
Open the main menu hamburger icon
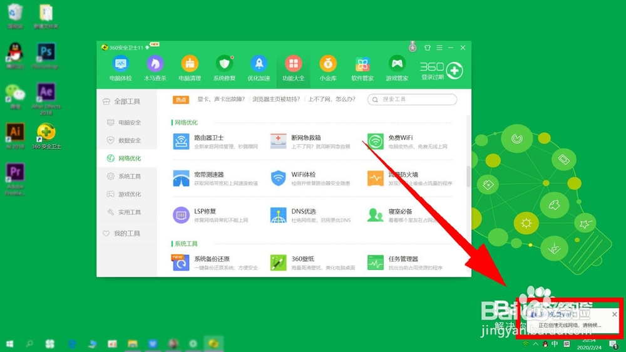(439, 48)
